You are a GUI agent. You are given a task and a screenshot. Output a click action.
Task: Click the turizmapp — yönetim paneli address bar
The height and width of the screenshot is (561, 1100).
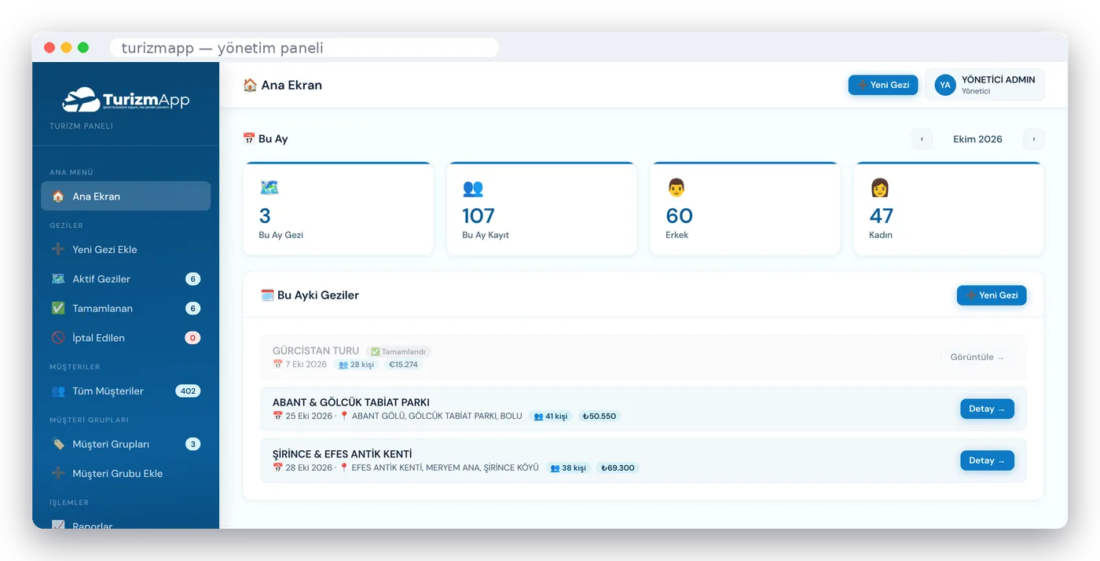pos(304,48)
